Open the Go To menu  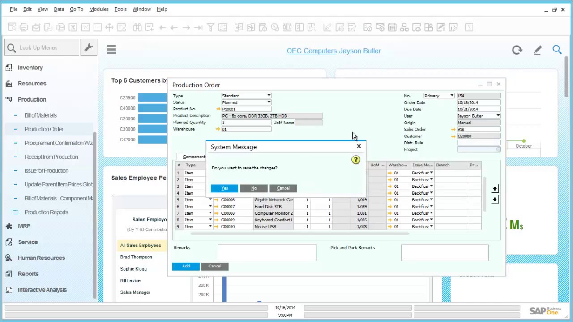click(x=76, y=9)
